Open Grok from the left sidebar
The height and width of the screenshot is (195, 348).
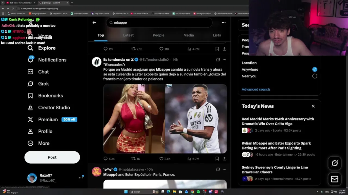[38, 84]
